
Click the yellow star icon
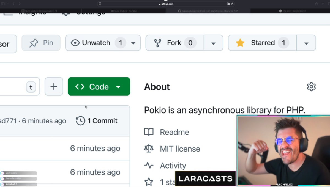(x=240, y=43)
